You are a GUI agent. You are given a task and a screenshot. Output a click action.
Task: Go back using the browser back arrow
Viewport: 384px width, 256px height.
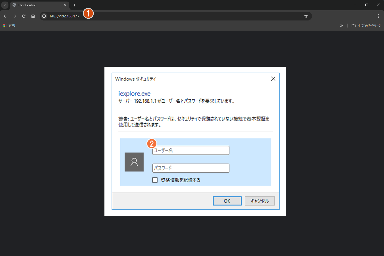[5, 16]
